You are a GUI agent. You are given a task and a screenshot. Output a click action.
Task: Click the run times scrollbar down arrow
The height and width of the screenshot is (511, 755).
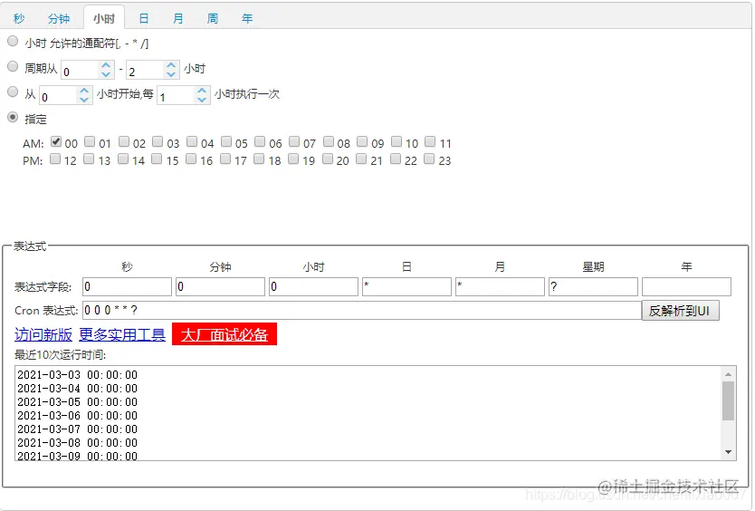(x=728, y=452)
